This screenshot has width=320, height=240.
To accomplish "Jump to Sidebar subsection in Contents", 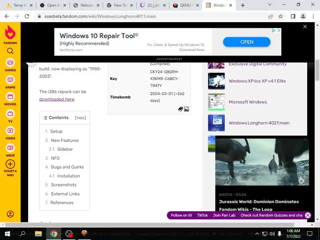I will [65, 149].
